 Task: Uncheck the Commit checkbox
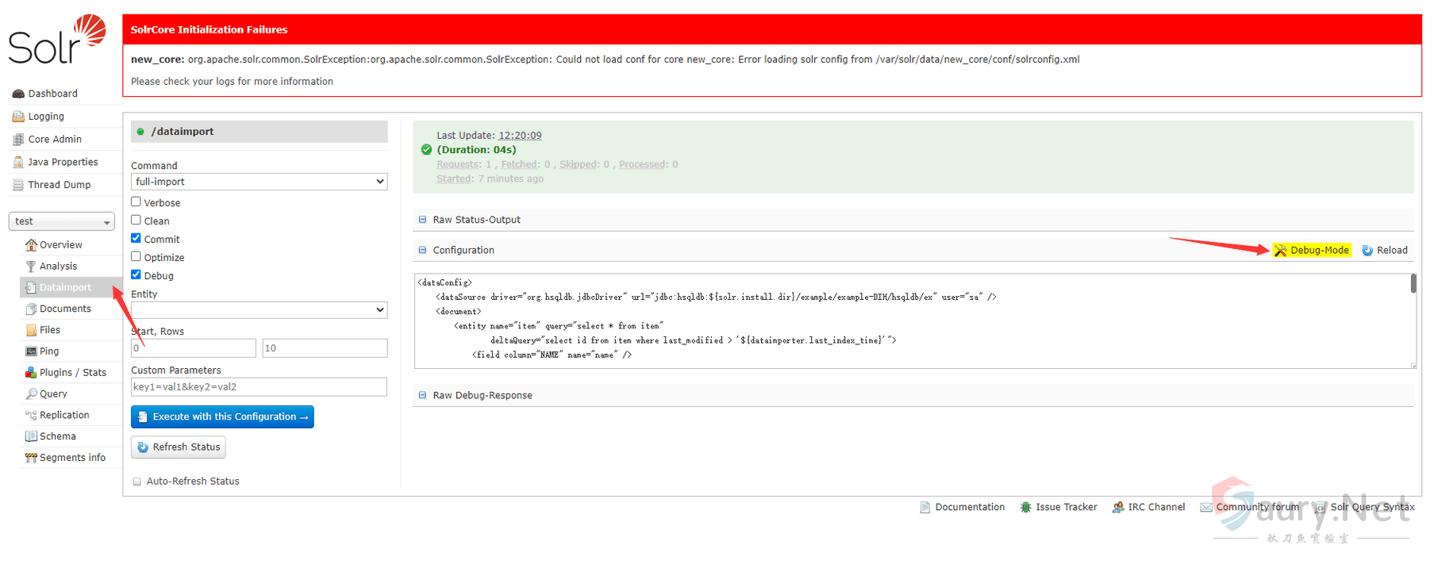(x=136, y=239)
